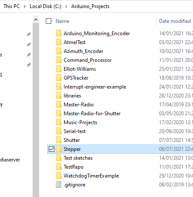193x197 pixels.
Task: Click the Arduino_Projects breadcrumb segment
Action: [x=90, y=6]
